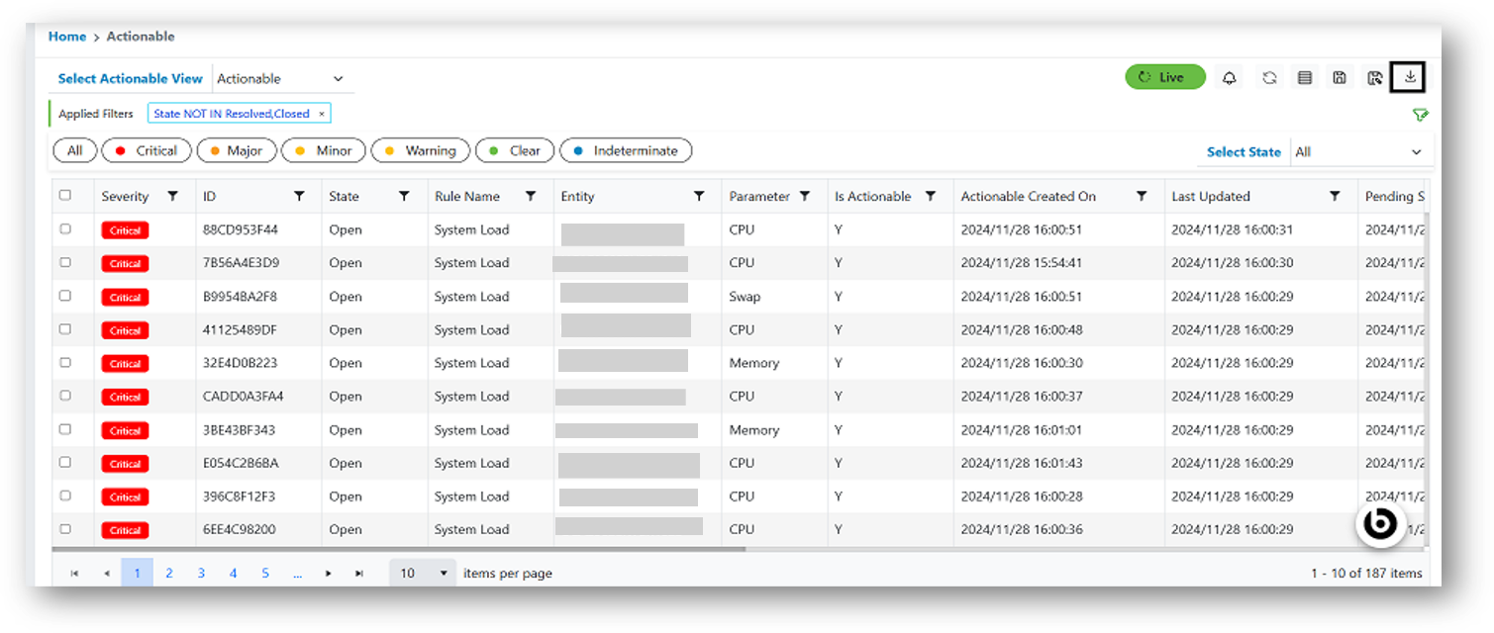This screenshot has width=1494, height=633.
Task: Open the Parameter column filter icon
Action: [805, 196]
